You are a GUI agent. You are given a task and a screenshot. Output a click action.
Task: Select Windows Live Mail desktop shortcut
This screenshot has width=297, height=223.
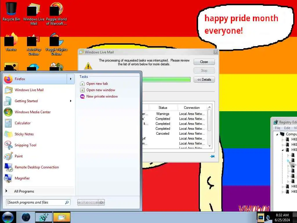coord(34,13)
